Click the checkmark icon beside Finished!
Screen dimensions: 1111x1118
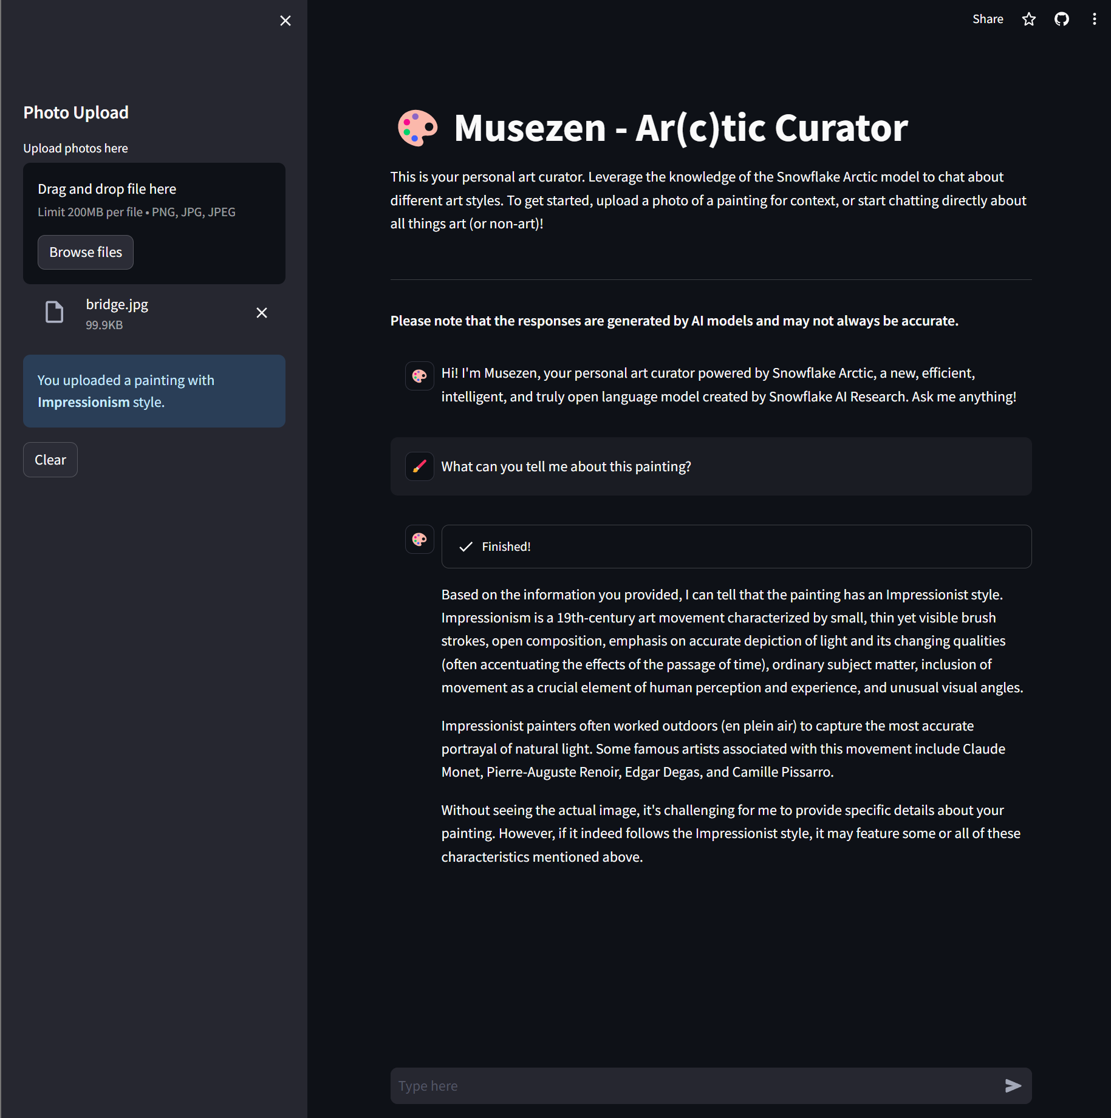(x=466, y=547)
